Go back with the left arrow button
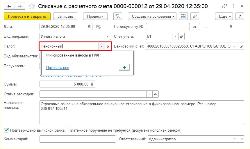The height and width of the screenshot is (149, 250). pos(9,6)
